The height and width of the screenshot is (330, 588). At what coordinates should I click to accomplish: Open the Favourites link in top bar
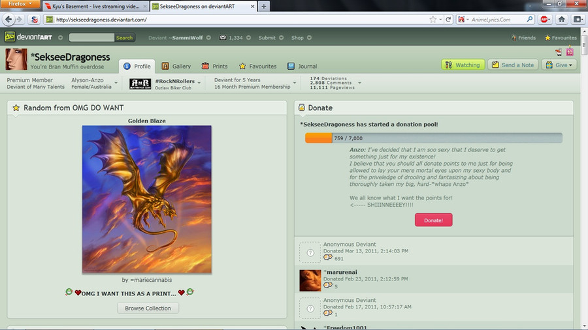[561, 38]
